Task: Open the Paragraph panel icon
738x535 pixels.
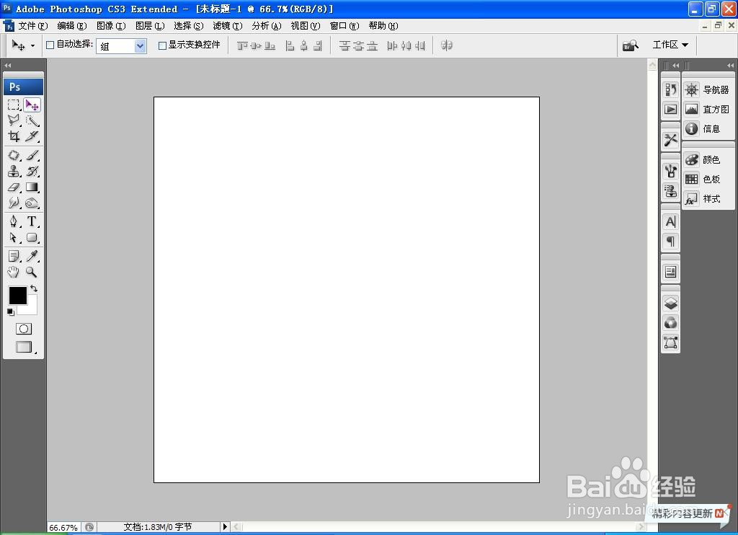Action: coord(671,241)
